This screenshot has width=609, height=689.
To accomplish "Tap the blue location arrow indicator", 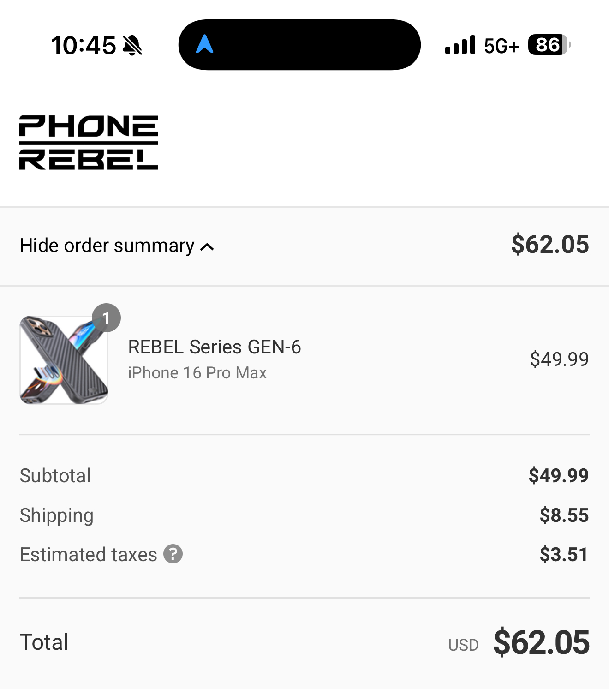I will point(204,45).
